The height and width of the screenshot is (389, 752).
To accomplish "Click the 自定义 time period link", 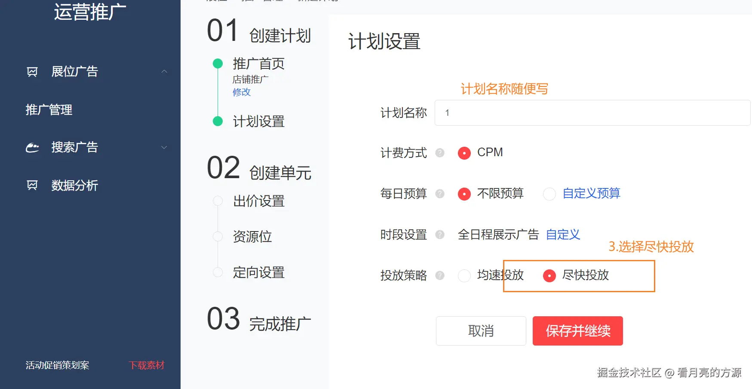I will point(563,235).
